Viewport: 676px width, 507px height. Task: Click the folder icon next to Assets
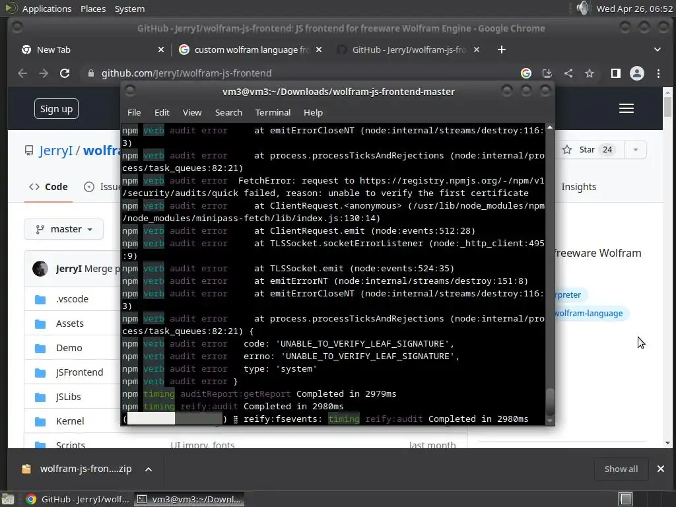[40, 323]
